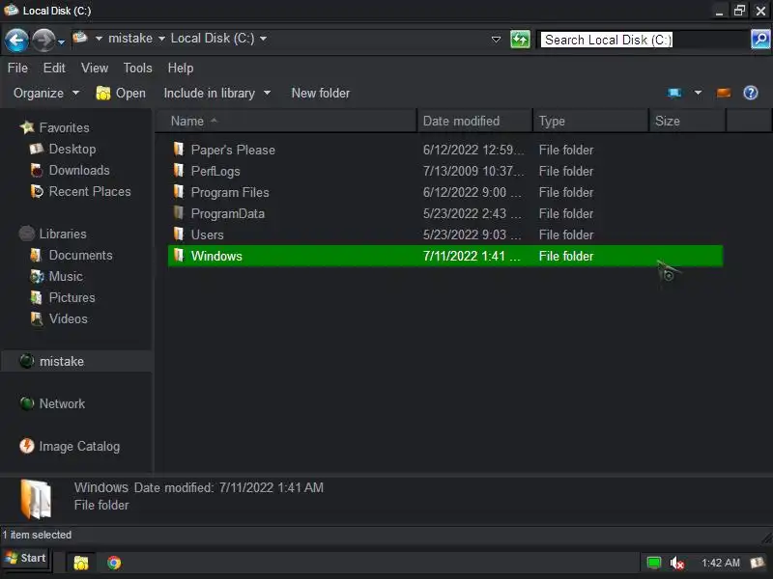
Task: Select the ProgramData folder icon
Action: point(179,212)
